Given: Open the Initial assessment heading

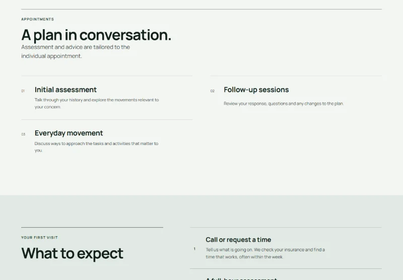Looking at the screenshot, I should pos(65,90).
